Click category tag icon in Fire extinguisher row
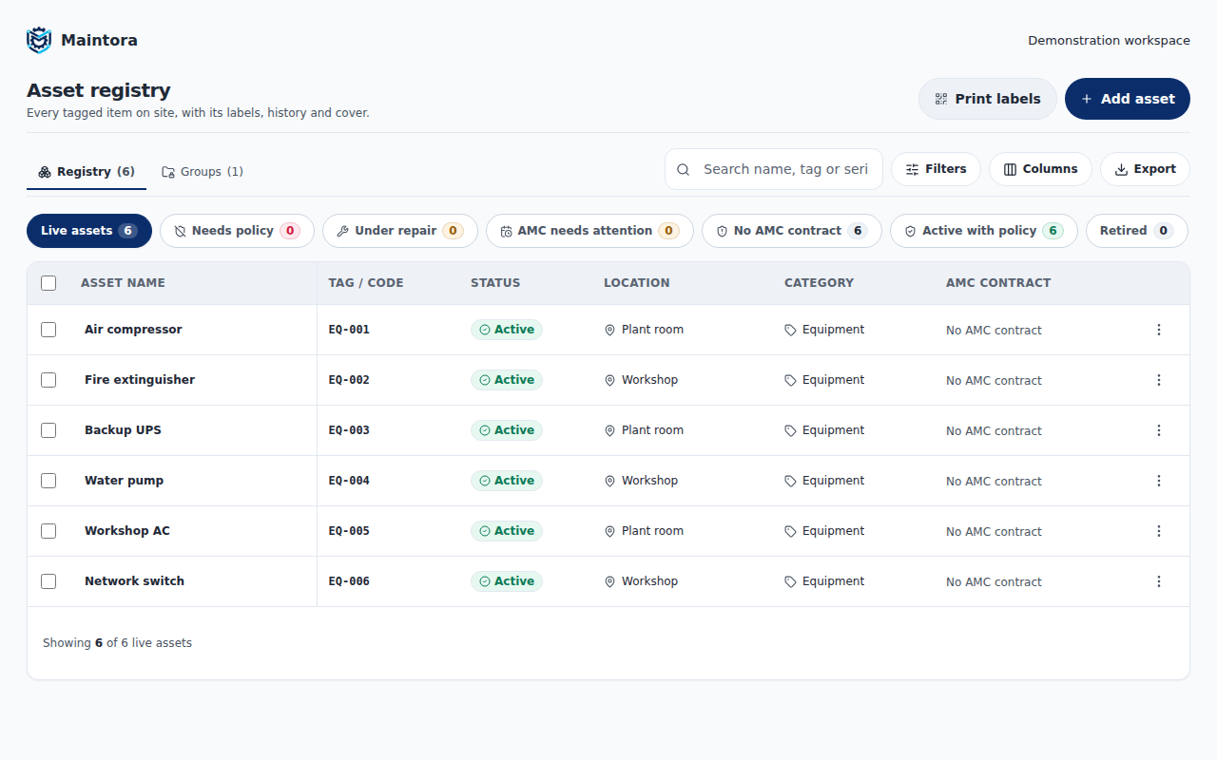Screen dimensions: 1217x760 [x=790, y=380]
